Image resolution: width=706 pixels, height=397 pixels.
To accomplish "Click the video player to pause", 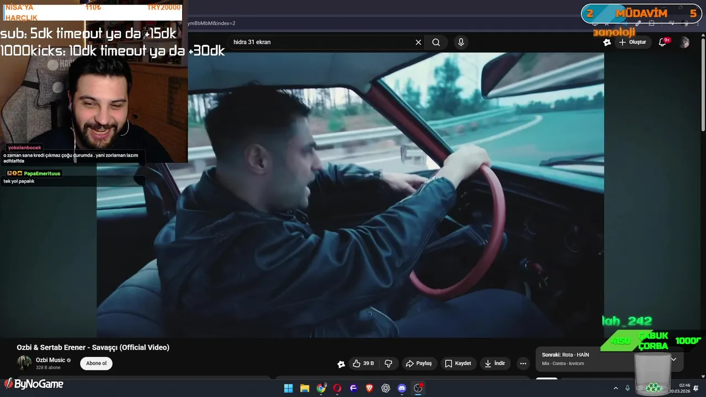I will (x=350, y=195).
